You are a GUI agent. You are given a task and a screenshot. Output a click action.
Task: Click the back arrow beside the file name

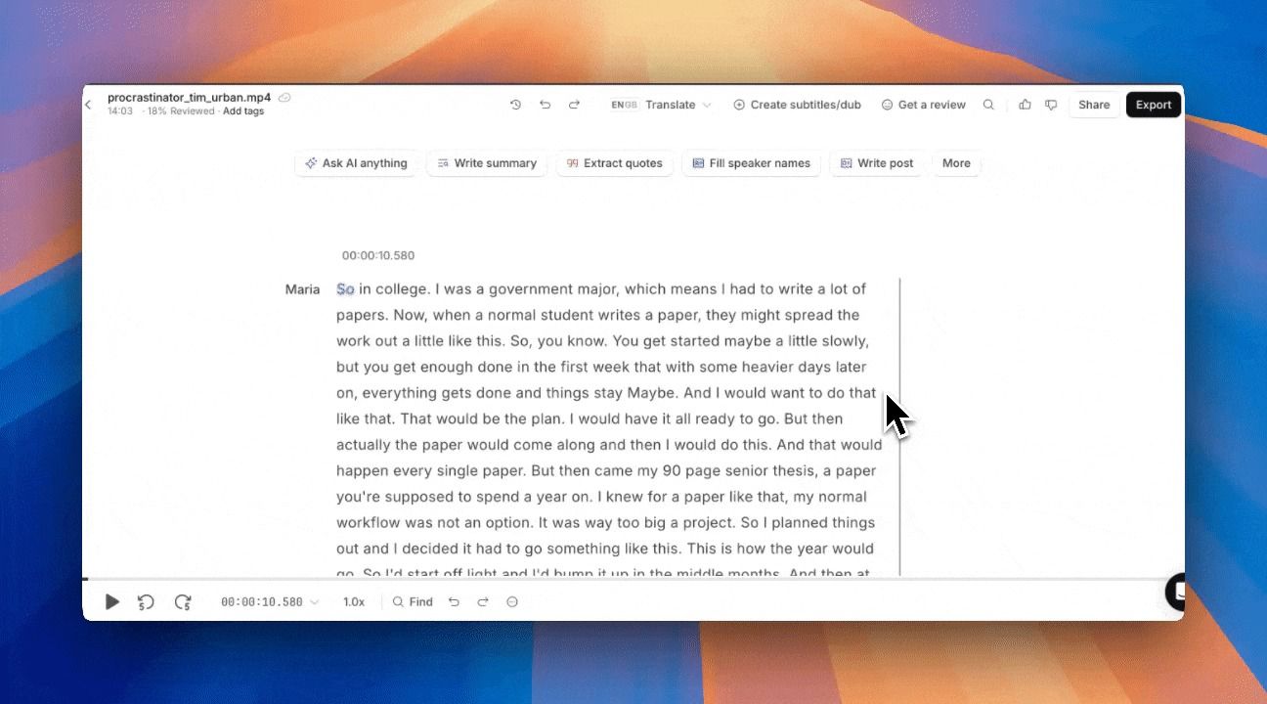88,105
